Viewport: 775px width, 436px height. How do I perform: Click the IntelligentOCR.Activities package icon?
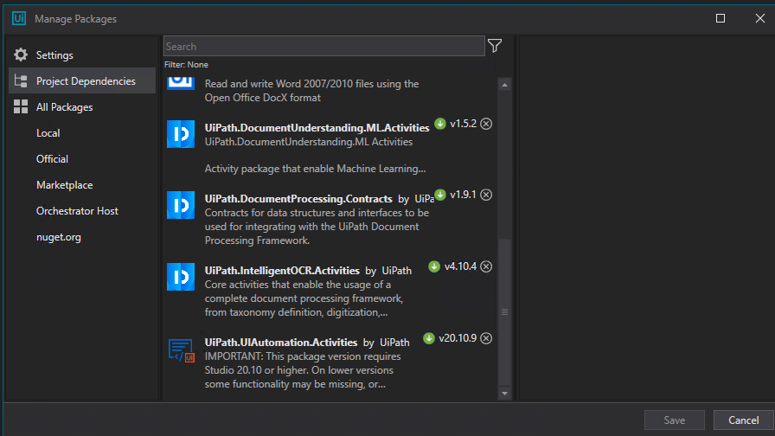tap(181, 276)
